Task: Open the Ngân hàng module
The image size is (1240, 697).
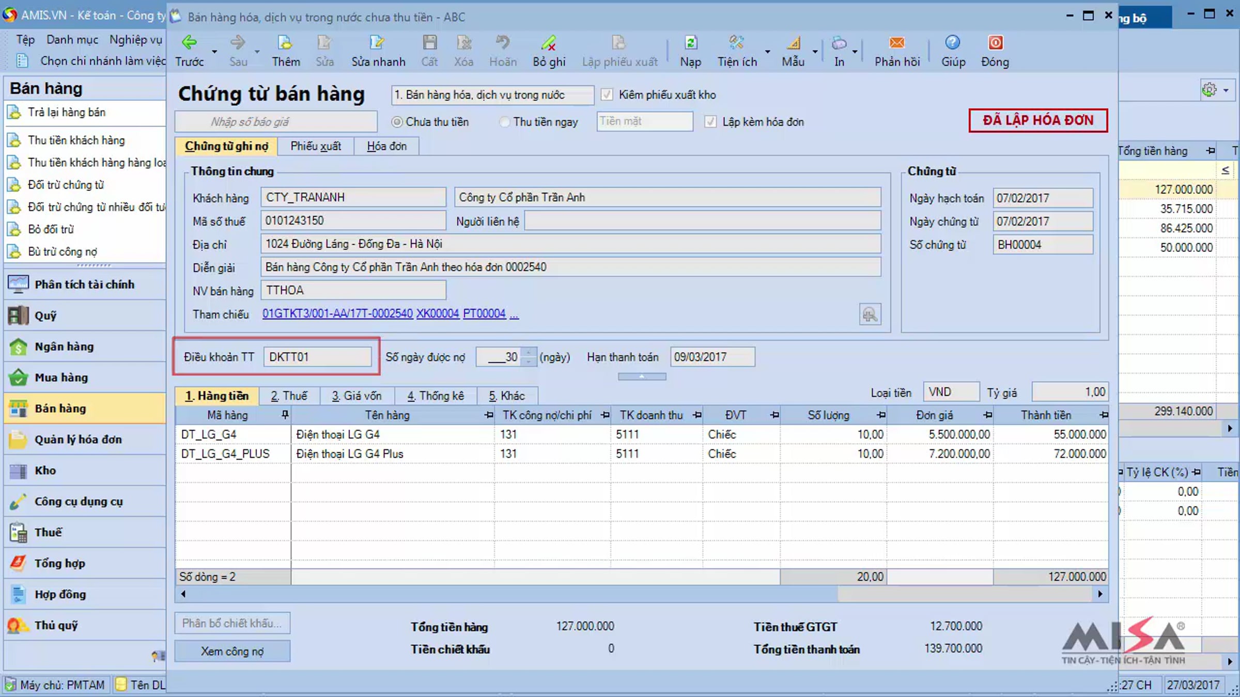Action: pyautogui.click(x=85, y=346)
